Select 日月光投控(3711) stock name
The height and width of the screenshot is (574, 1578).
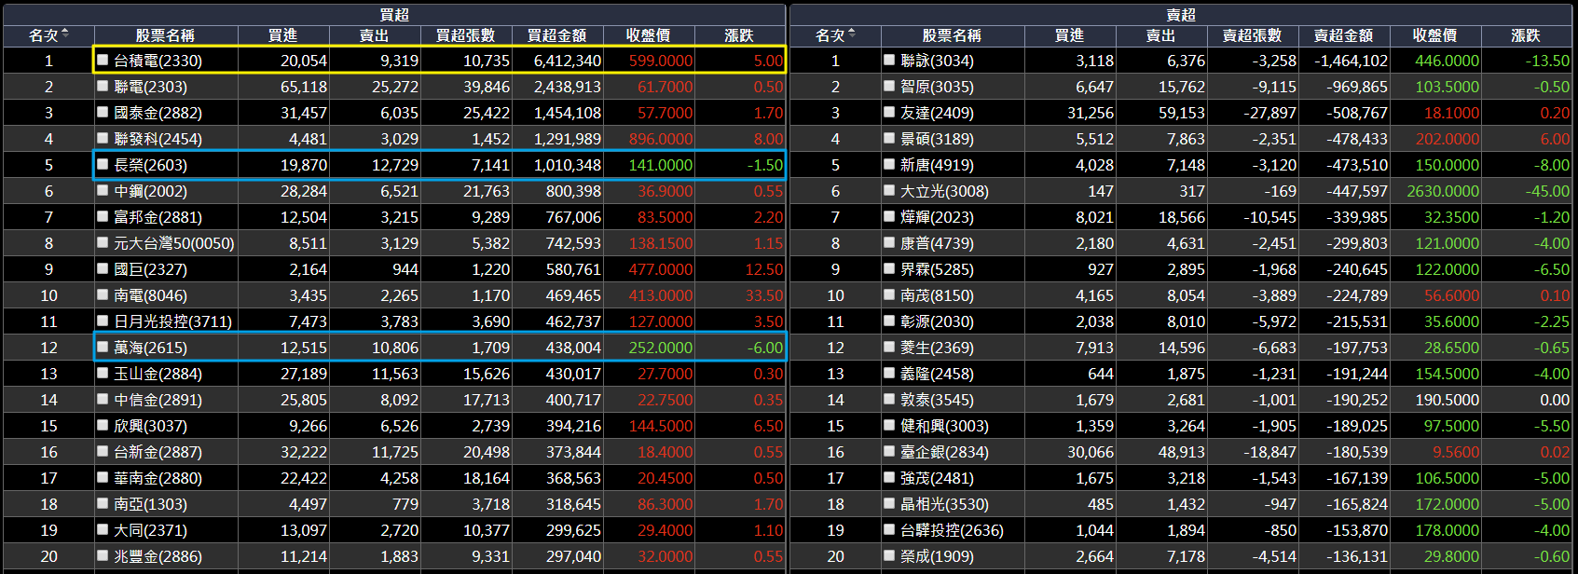pyautogui.click(x=172, y=321)
